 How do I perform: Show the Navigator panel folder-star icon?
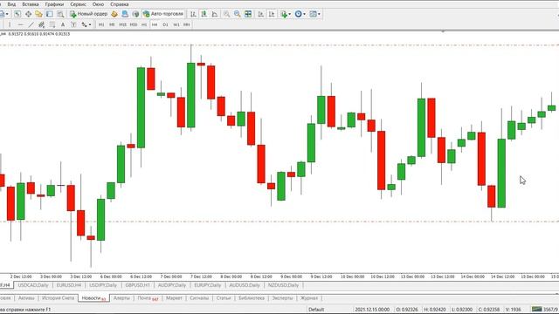[x=38, y=14]
